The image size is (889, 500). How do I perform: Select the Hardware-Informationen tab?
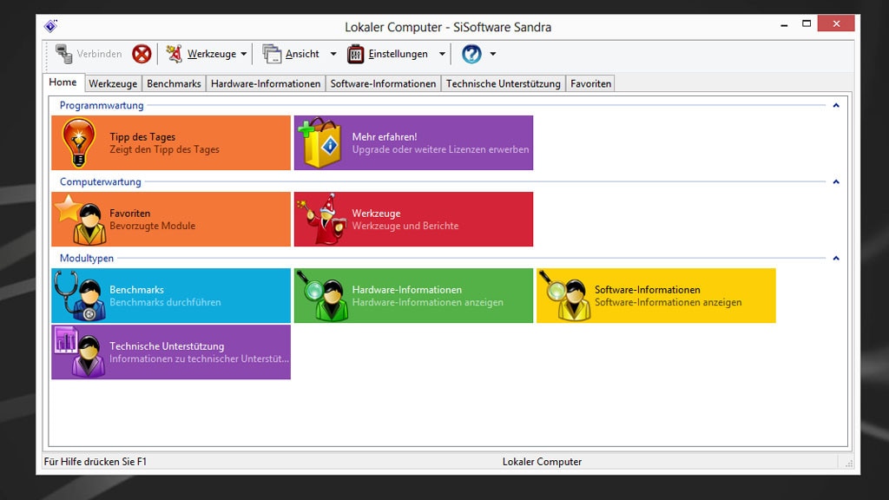[266, 84]
